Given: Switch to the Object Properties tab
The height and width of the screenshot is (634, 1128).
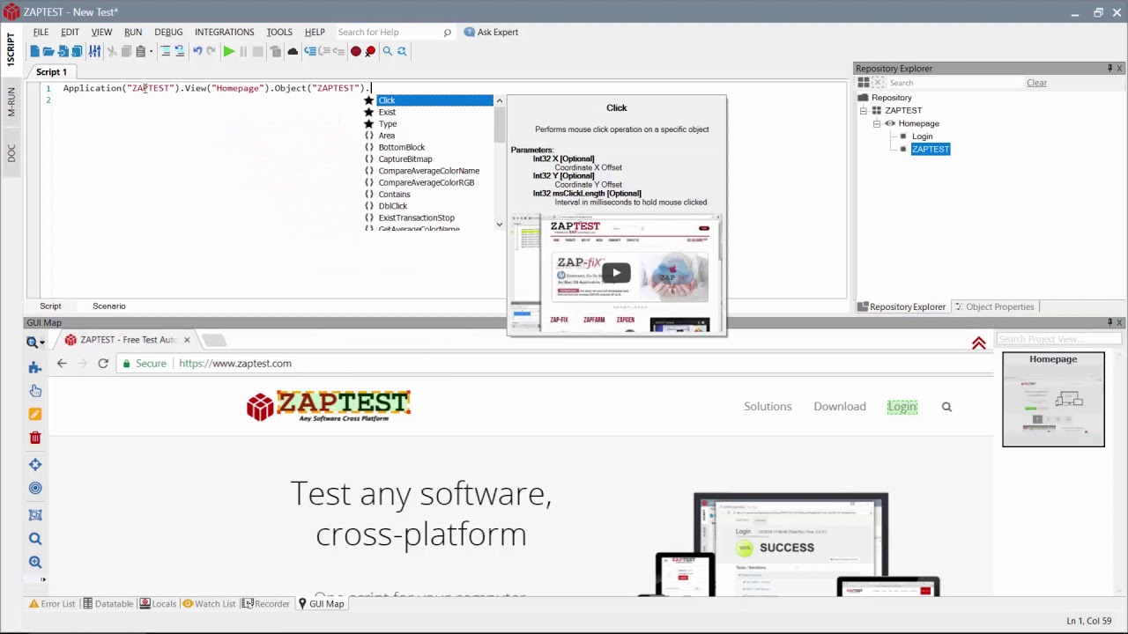Looking at the screenshot, I should tap(994, 306).
